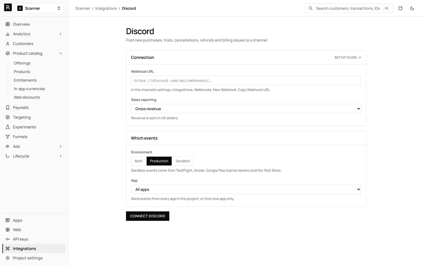Viewport: 424px width, 265px height.
Task: Click the Ads megaphone icon
Action: click(x=8, y=146)
